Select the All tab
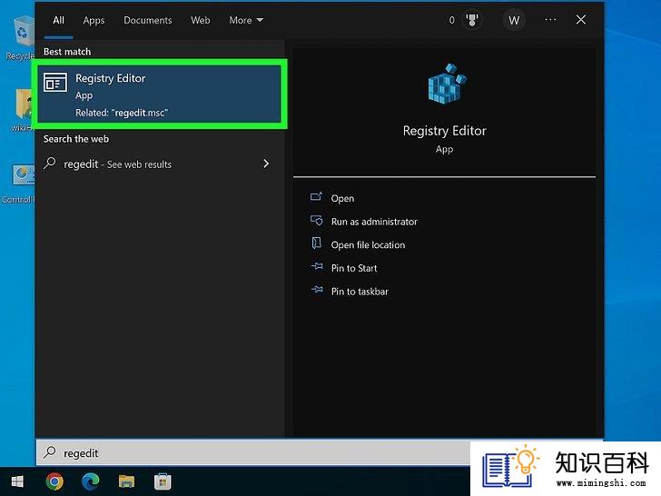This screenshot has width=661, height=496. click(x=59, y=20)
